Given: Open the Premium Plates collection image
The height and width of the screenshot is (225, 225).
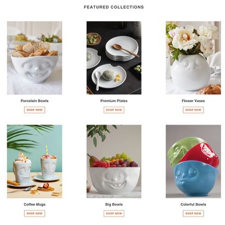Looking at the screenshot, I should coord(114,58).
